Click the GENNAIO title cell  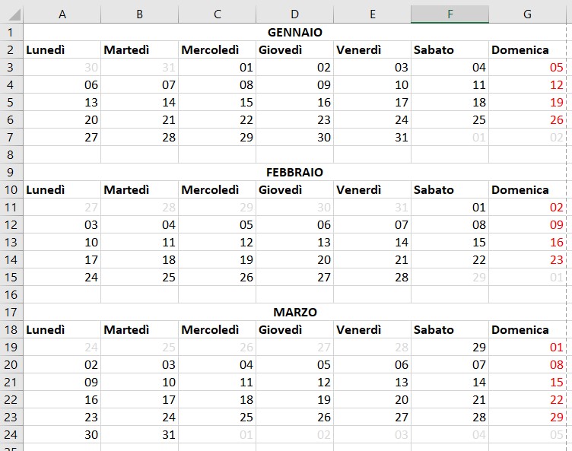pyautogui.click(x=295, y=32)
